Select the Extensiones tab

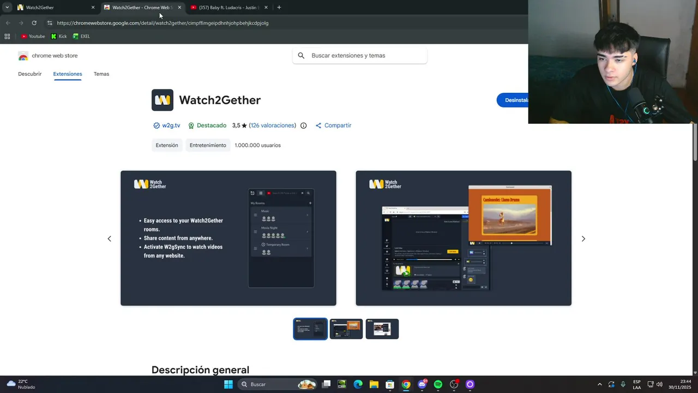[x=68, y=74]
